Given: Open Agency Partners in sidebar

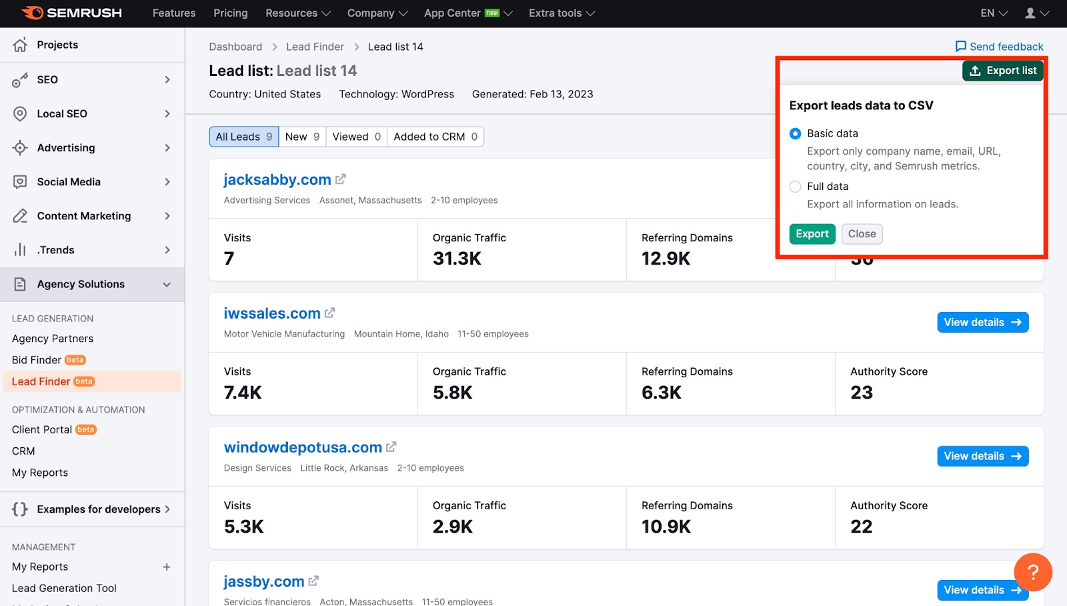Looking at the screenshot, I should point(53,339).
